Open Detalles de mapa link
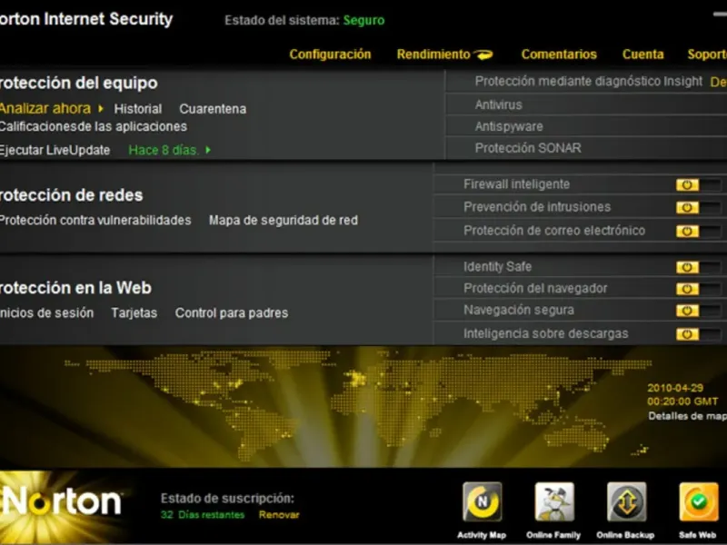Viewport: 727px width, 545px height. click(x=687, y=416)
